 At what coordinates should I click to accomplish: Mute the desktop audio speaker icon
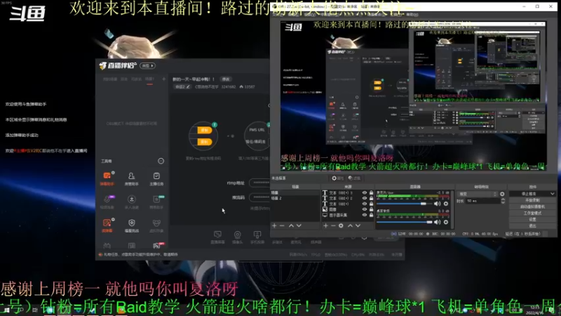[x=437, y=222]
